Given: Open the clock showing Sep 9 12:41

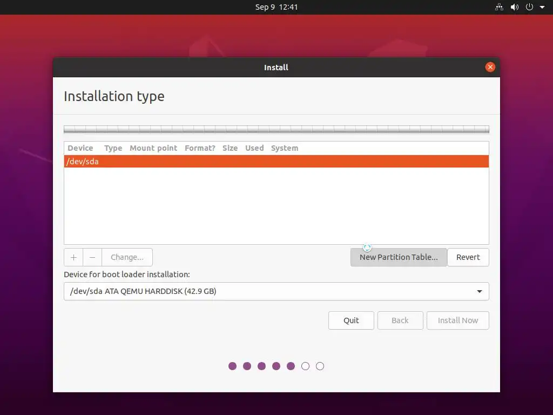Looking at the screenshot, I should pos(276,7).
